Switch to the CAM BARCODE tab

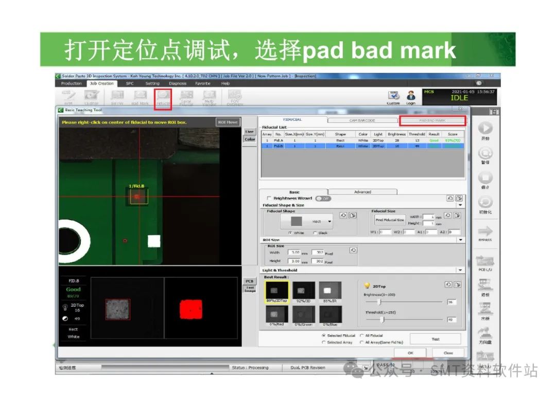tap(362, 120)
